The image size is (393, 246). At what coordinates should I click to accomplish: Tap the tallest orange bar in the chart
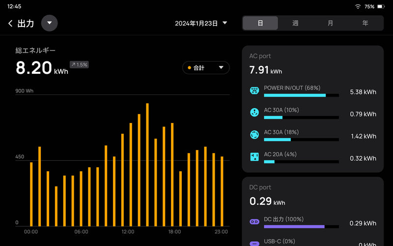147,165
